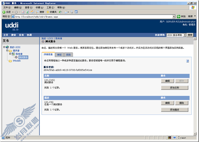Open the 帮助 menu
The height and width of the screenshot is (142, 199).
pos(61,8)
